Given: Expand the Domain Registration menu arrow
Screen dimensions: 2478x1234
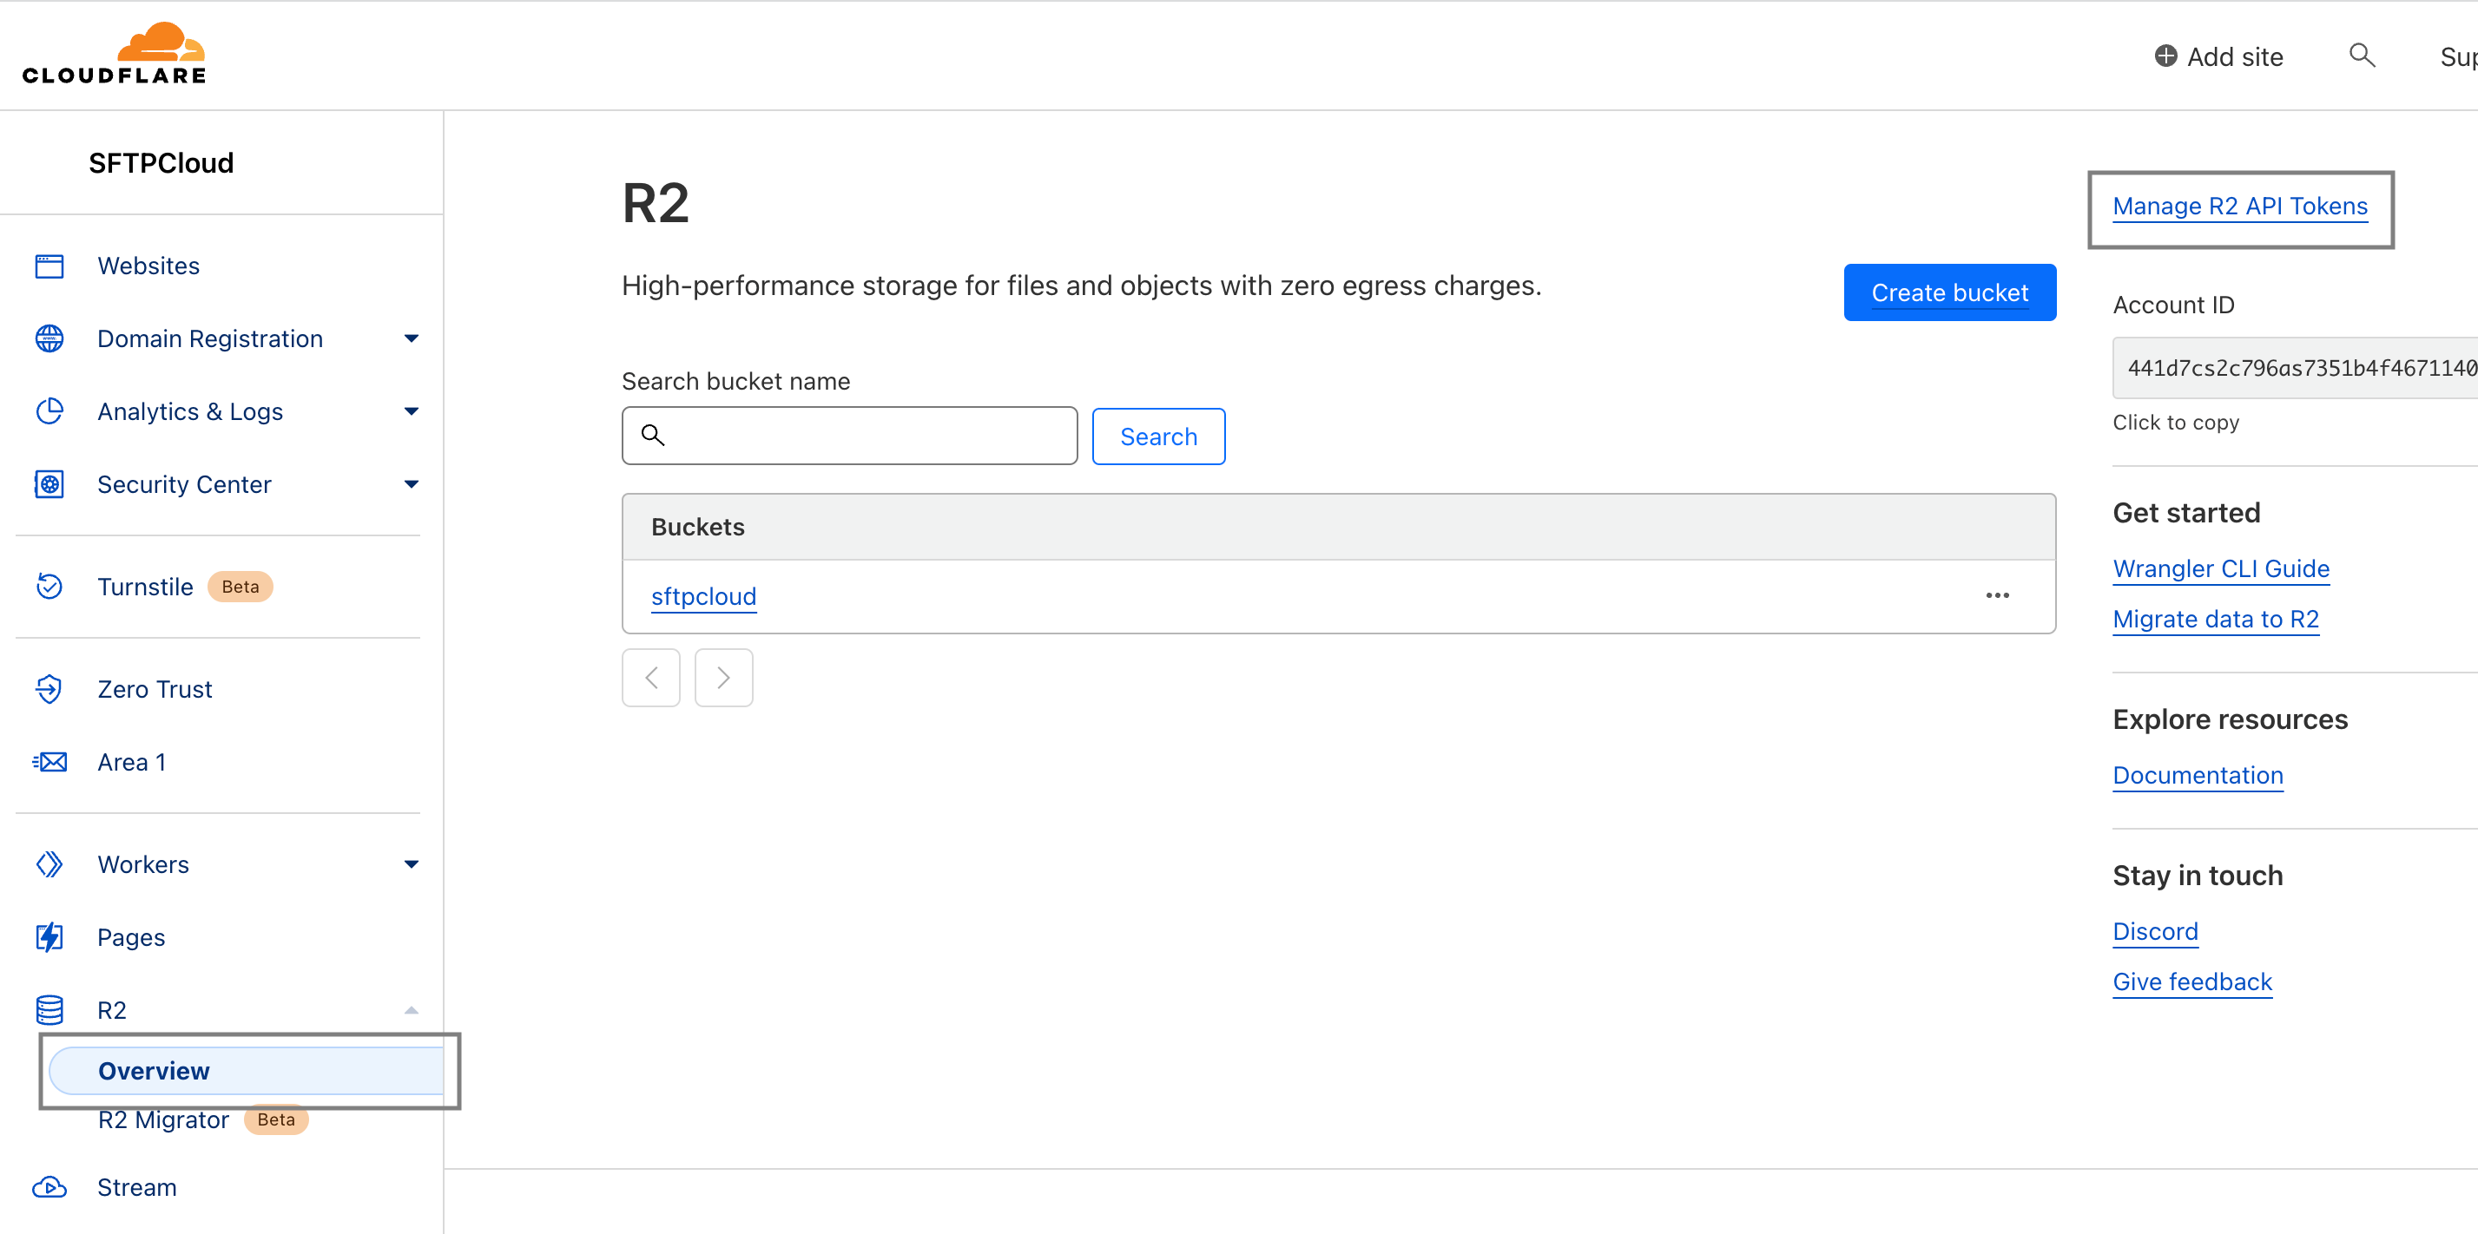Looking at the screenshot, I should click(412, 338).
